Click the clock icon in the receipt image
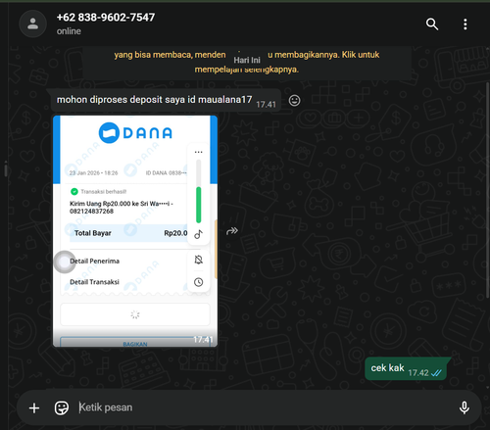The width and height of the screenshot is (490, 430). pyautogui.click(x=199, y=282)
